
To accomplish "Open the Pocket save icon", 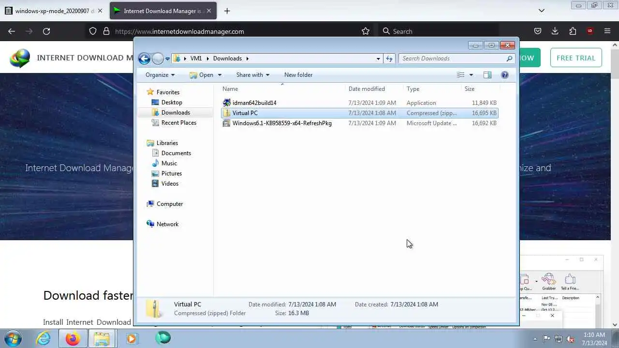I will tap(538, 31).
